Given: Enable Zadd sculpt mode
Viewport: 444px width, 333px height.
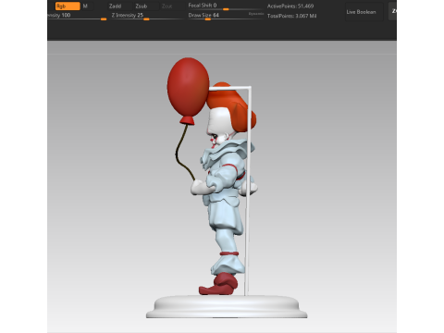Looking at the screenshot, I should click(x=116, y=6).
